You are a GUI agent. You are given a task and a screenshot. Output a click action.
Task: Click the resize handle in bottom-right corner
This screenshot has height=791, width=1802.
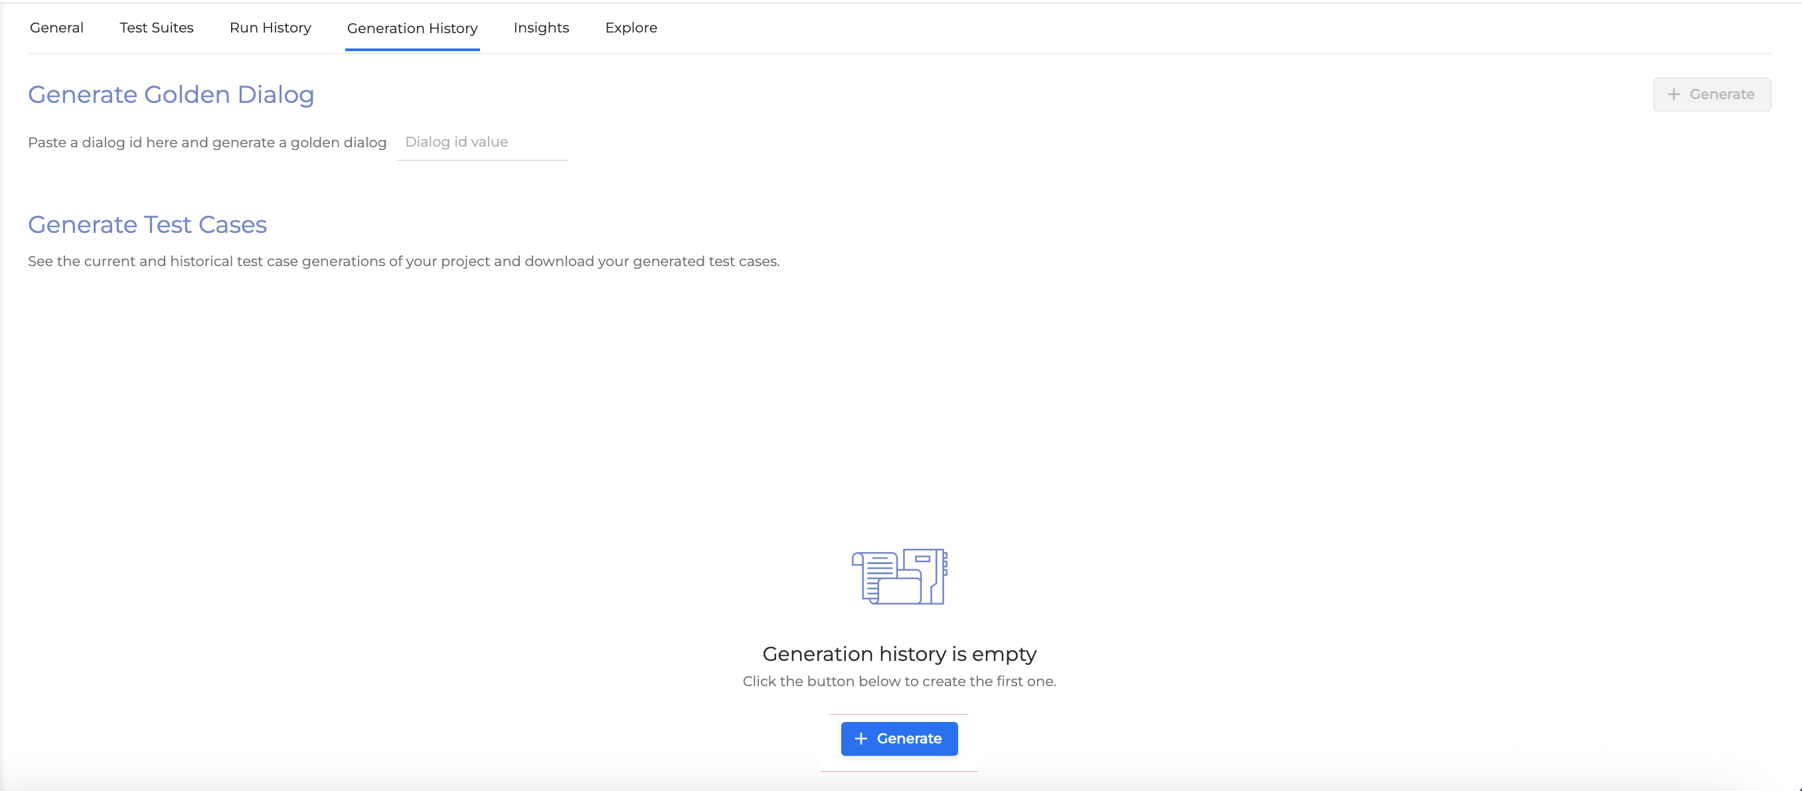pyautogui.click(x=1799, y=788)
